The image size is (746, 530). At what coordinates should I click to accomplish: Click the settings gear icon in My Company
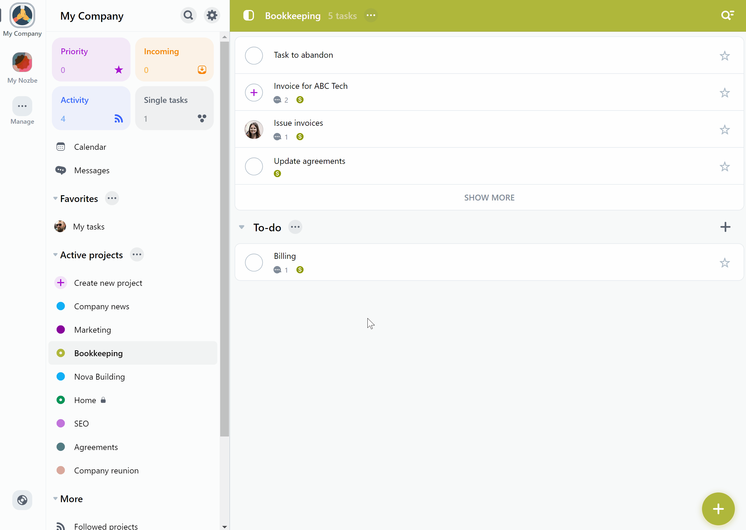pos(211,16)
